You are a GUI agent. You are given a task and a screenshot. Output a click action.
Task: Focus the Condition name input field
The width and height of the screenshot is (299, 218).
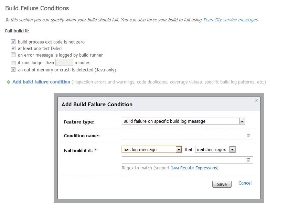[188, 136]
